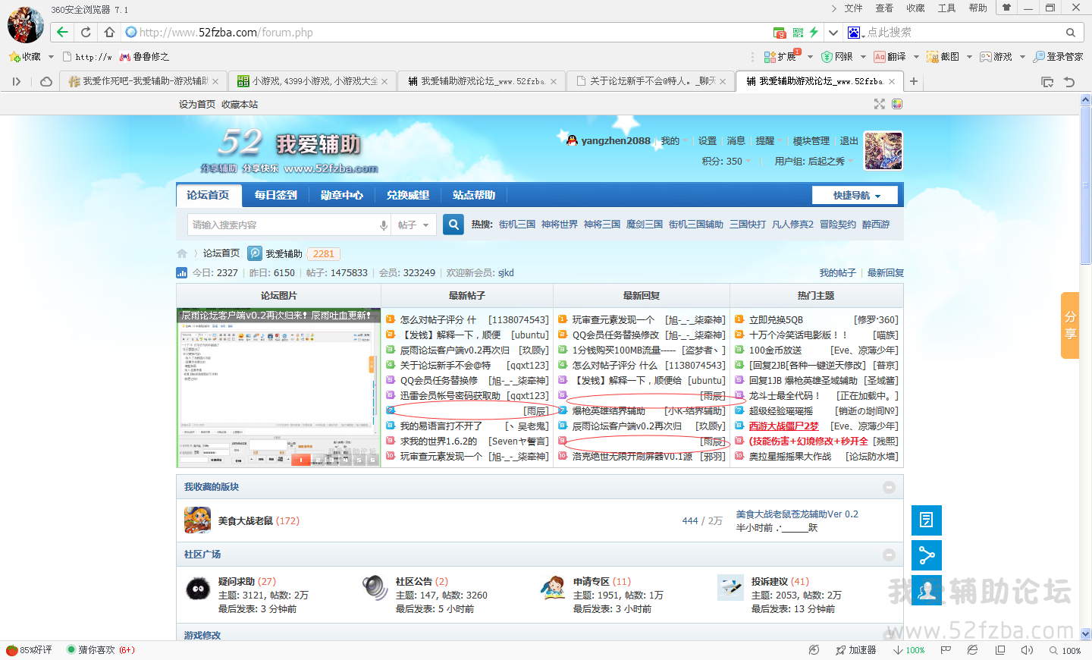Open the 模块管理 link
The width and height of the screenshot is (1092, 660).
(x=811, y=140)
